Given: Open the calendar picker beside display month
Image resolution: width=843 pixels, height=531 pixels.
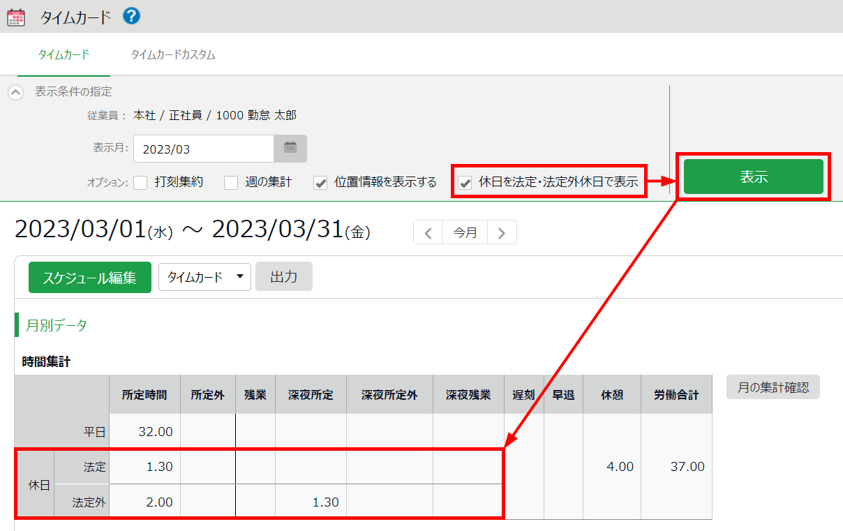Looking at the screenshot, I should point(290,148).
